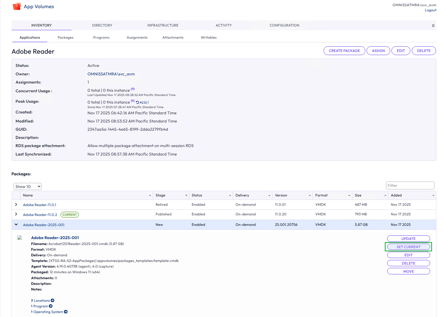This screenshot has width=446, height=317.
Task: Sort by the Added column arrow
Action: 433,196
